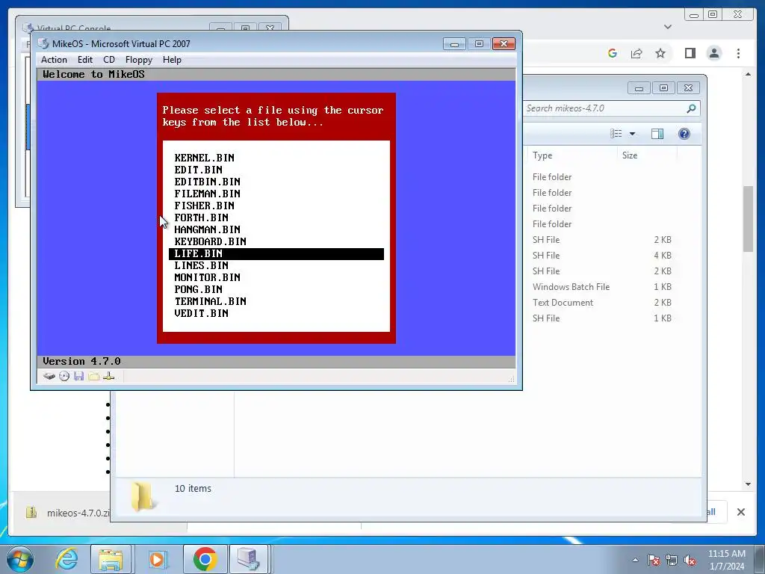The width and height of the screenshot is (765, 574).
Task: Click the Google icon in Chrome address bar
Action: 613,53
